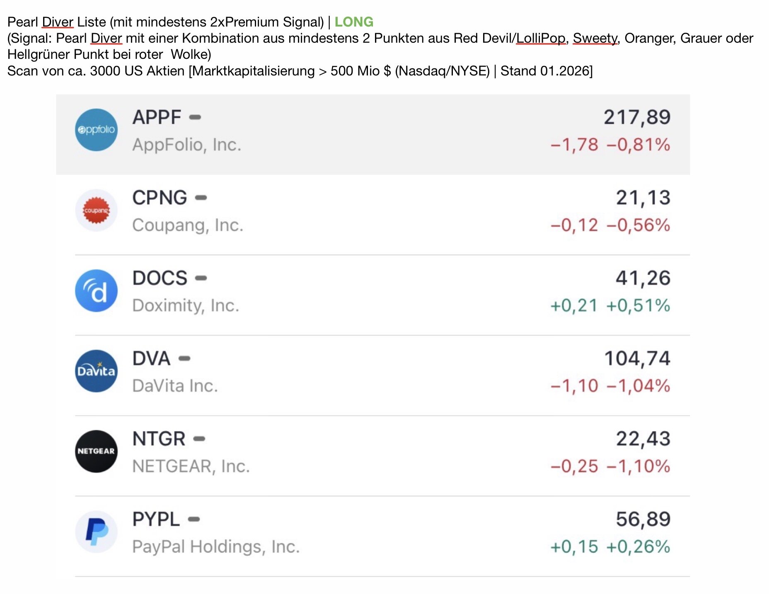Click NETGEAR, Inc. company name
769x594 pixels.
pyautogui.click(x=191, y=466)
